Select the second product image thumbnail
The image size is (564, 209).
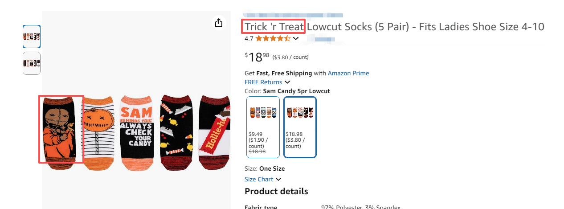(x=32, y=63)
